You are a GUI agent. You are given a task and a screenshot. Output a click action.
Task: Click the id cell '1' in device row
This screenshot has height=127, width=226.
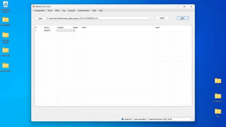coord(36,31)
